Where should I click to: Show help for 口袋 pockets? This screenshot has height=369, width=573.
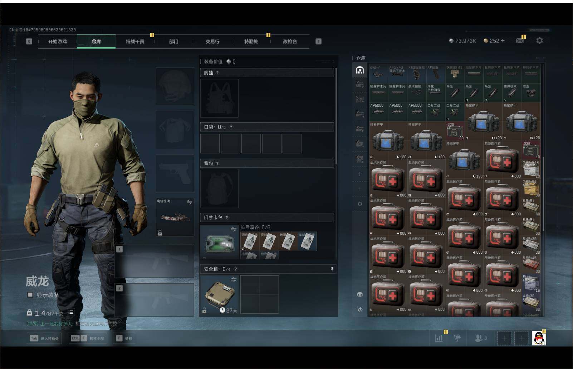click(231, 127)
